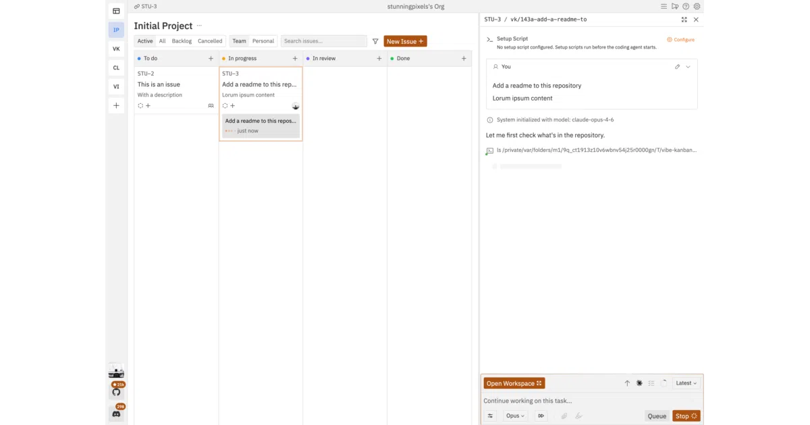Select the Team view toggle
The width and height of the screenshot is (810, 425).
point(240,41)
